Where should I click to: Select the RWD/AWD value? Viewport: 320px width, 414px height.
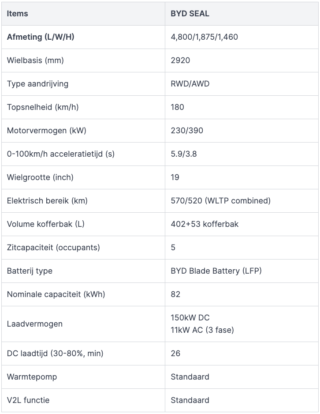pos(190,84)
